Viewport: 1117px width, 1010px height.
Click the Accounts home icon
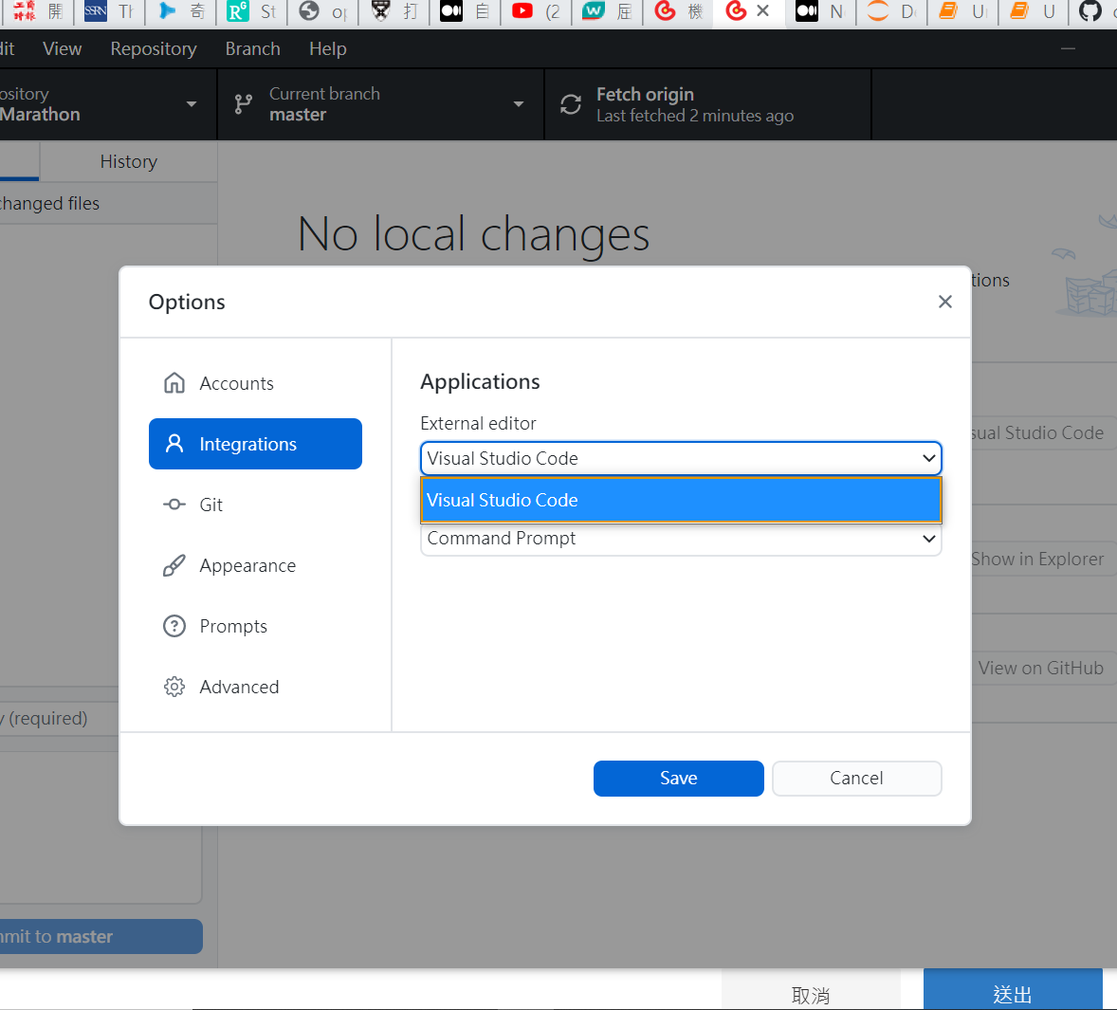[x=174, y=383]
